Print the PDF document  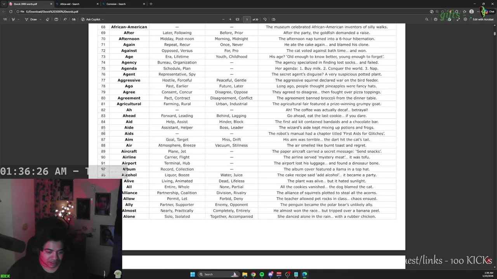click(x=436, y=19)
